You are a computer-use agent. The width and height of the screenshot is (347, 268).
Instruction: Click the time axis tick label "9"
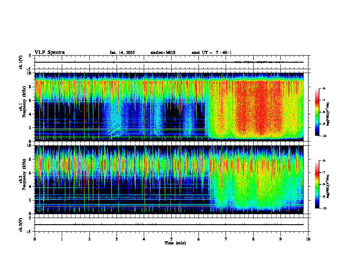click(280, 239)
